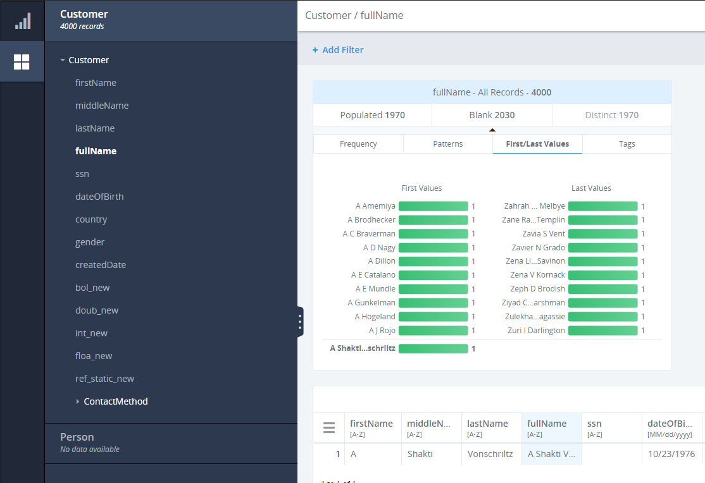
Task: Open the Person data source panel
Action: tap(171, 443)
